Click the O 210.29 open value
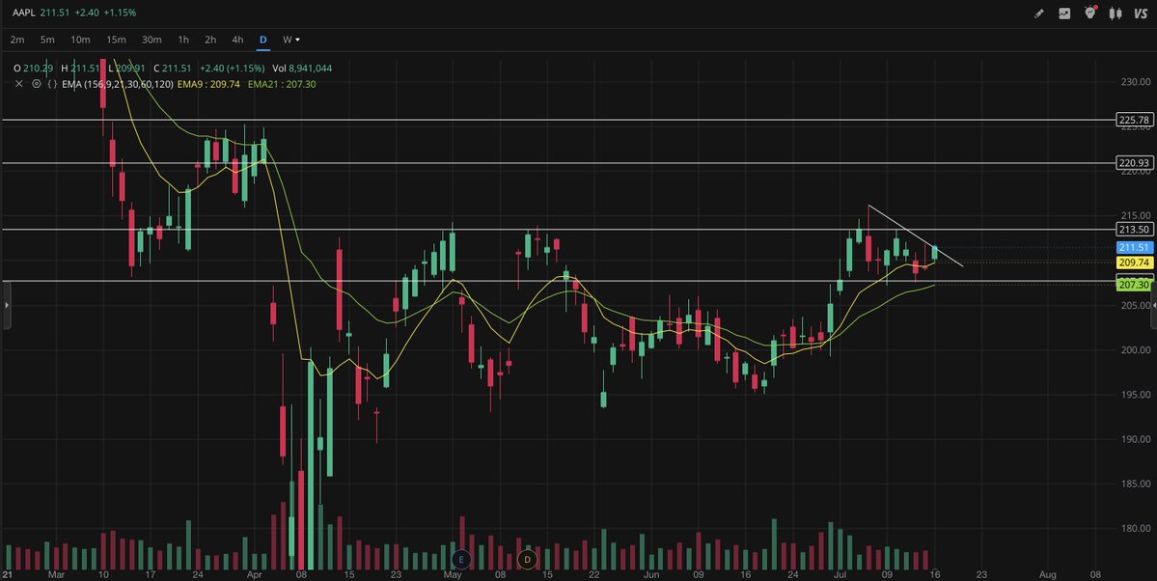This screenshot has width=1157, height=581. 33,68
